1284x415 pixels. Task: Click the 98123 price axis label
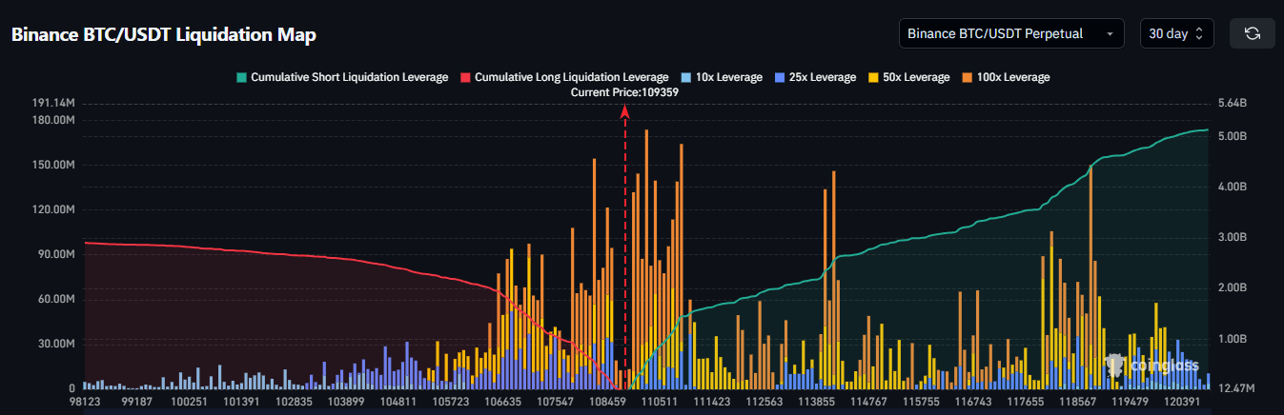click(84, 403)
